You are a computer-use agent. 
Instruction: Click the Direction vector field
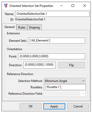pos(40,65)
